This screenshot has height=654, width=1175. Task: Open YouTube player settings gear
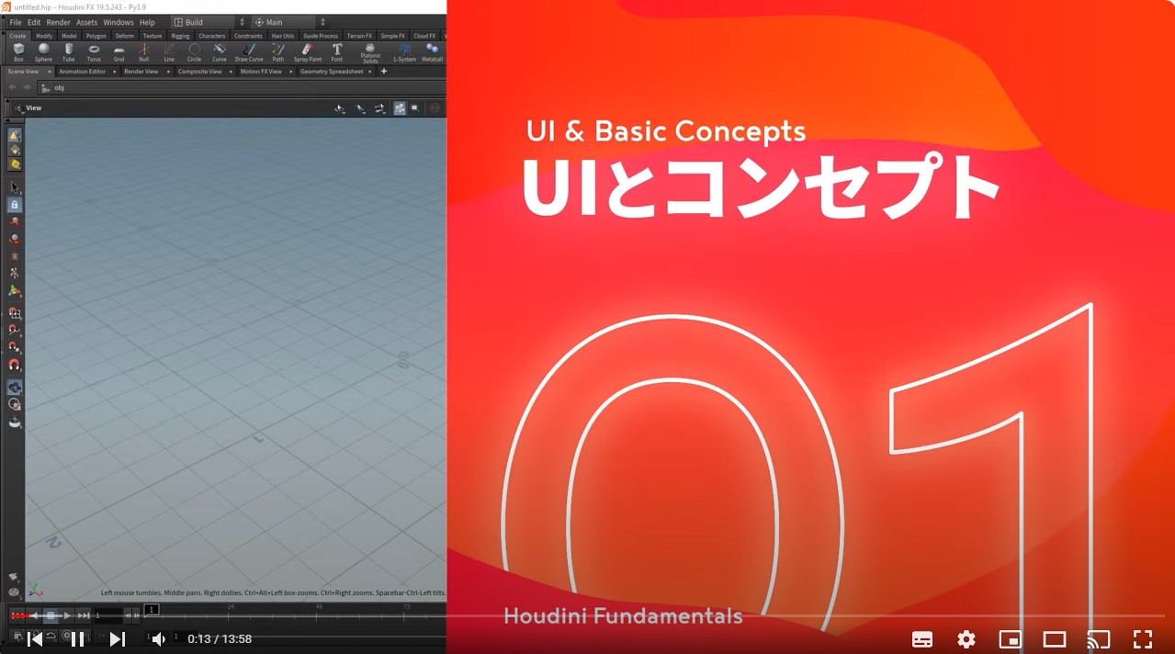(x=966, y=639)
